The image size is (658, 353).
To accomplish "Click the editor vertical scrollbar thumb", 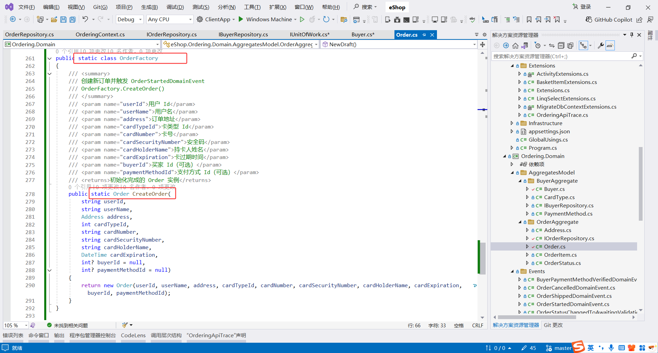I will (x=483, y=258).
